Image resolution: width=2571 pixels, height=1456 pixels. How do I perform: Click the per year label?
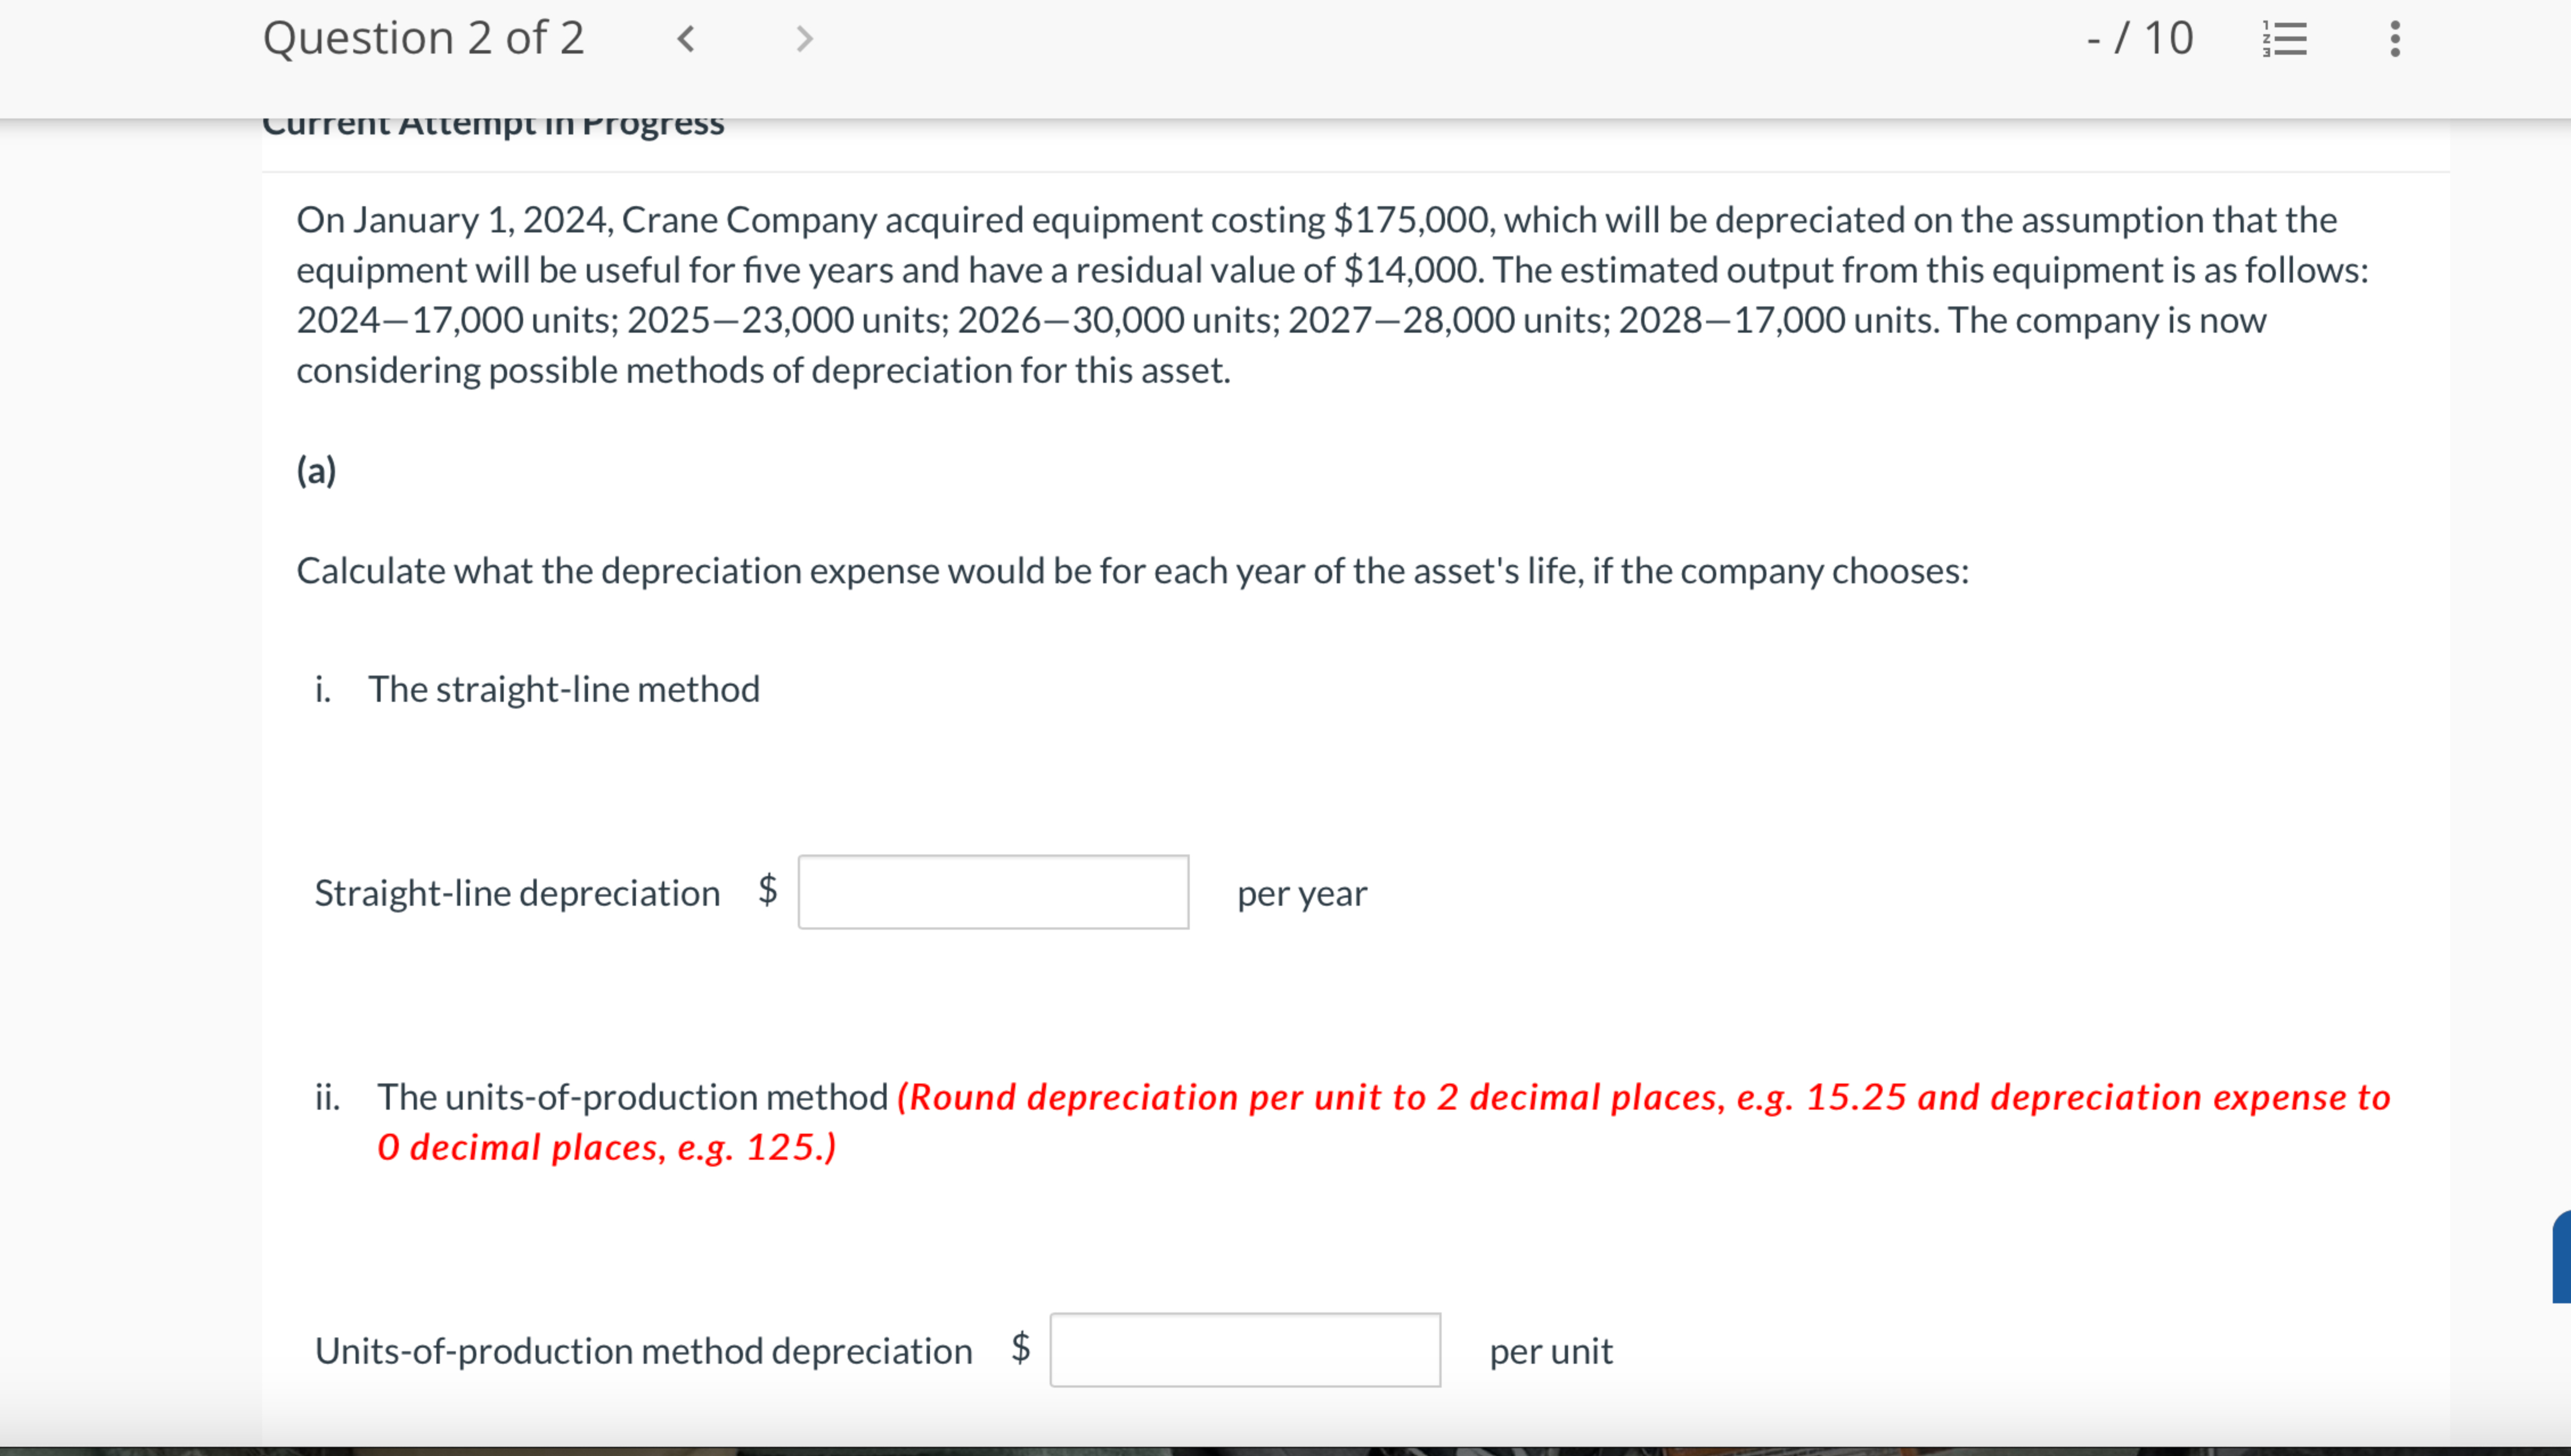click(1301, 893)
